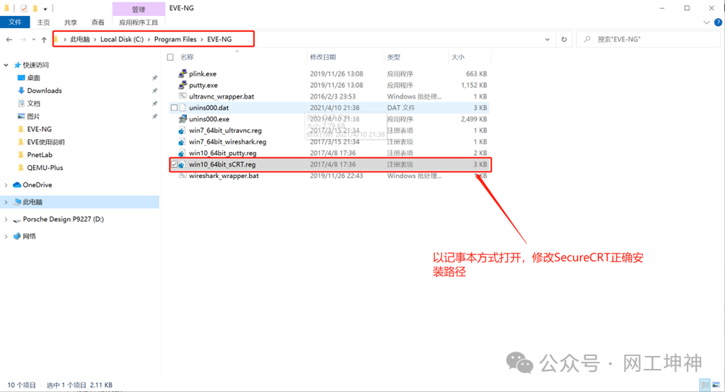This screenshot has width=725, height=392.
Task: Open PnetLab folder in quick access
Action: coord(40,155)
